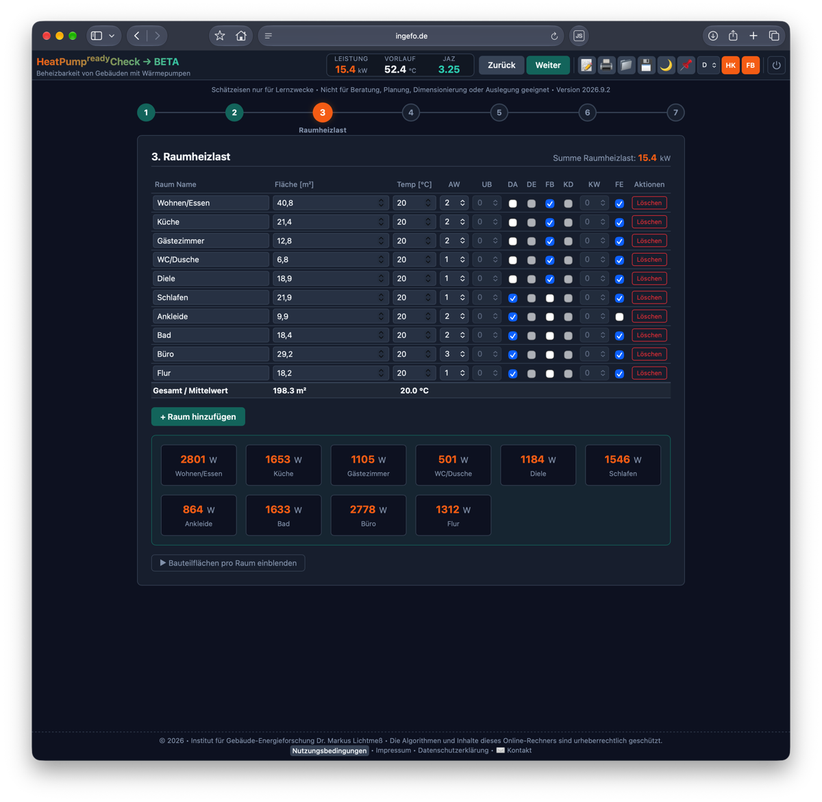The image size is (822, 802).
Task: Toggle the browser sidebar icon
Action: (x=97, y=36)
